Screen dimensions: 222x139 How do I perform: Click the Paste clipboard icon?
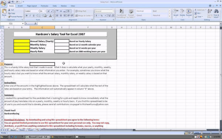coord(4,11)
